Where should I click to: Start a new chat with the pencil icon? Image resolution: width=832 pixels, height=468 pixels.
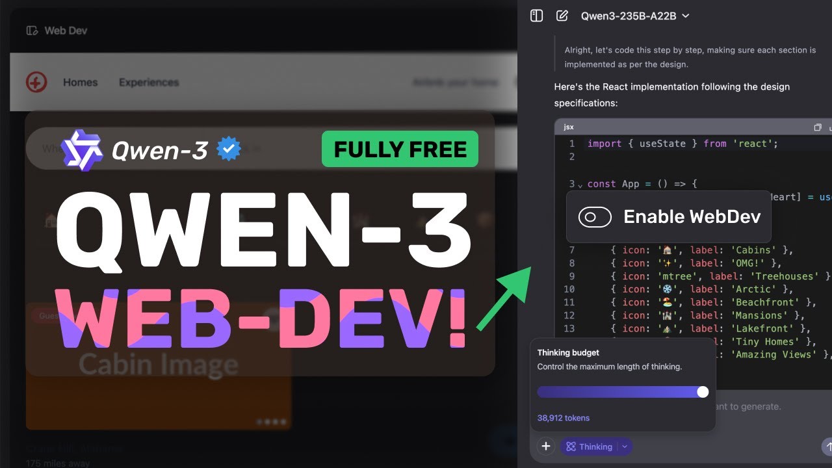tap(562, 16)
